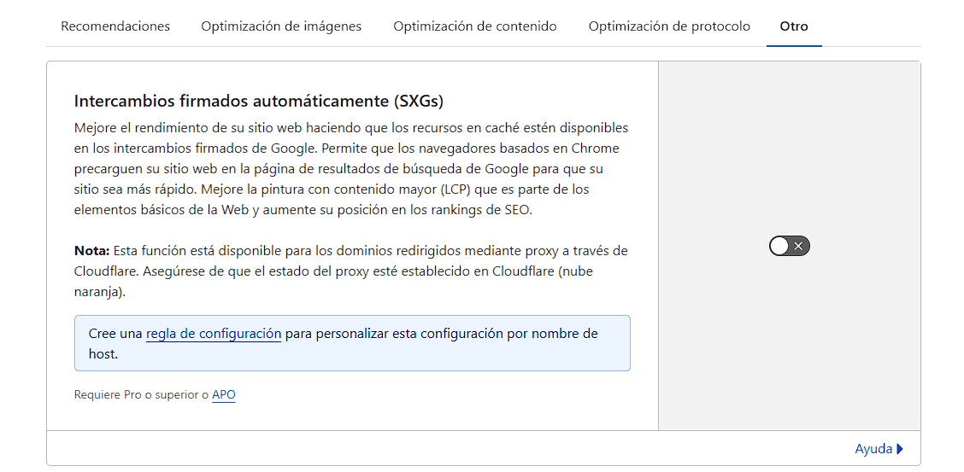Click the blue configuration rule info box
The image size is (964, 472).
pos(352,343)
